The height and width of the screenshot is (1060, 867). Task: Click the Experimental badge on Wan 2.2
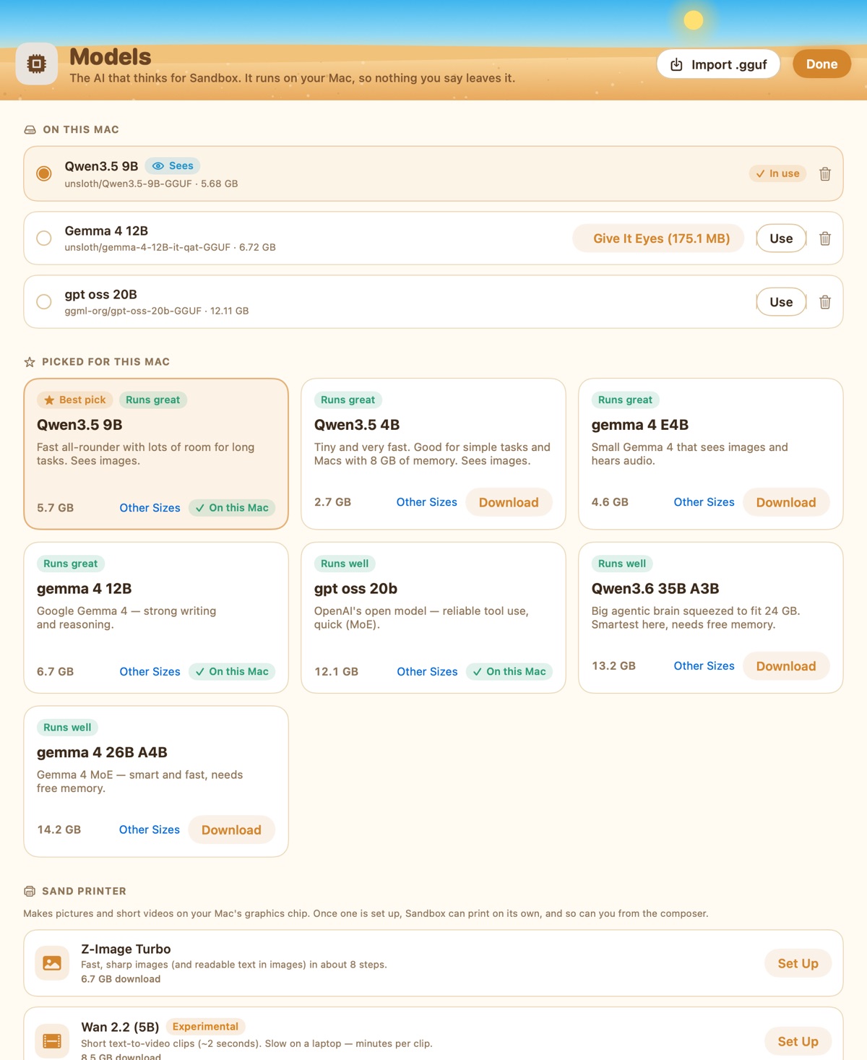pos(205,1027)
